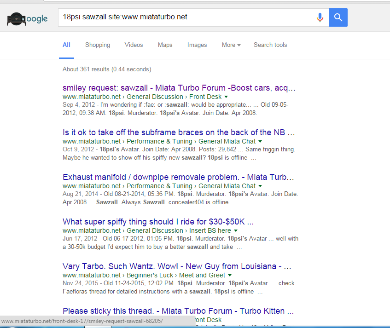Expand arrow beside Exhaust manifold result URL

pos(260,186)
